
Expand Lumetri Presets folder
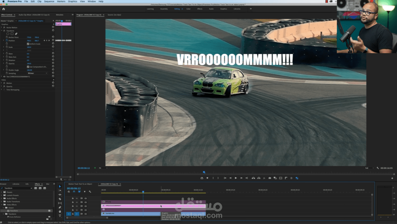pos(1,195)
